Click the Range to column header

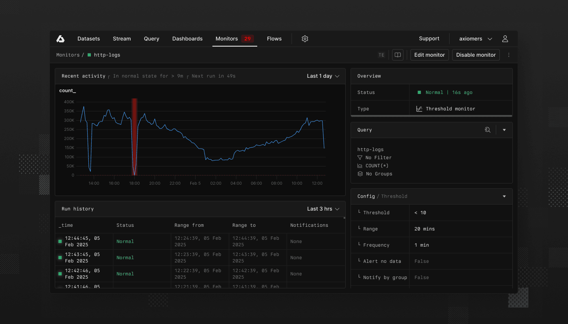click(x=244, y=225)
